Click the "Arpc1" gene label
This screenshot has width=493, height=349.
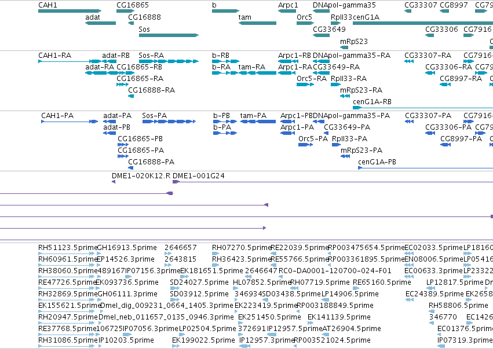point(288,5)
